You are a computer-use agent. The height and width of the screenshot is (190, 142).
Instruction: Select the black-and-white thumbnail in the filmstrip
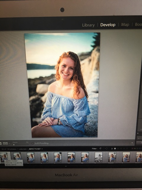tap(99, 157)
